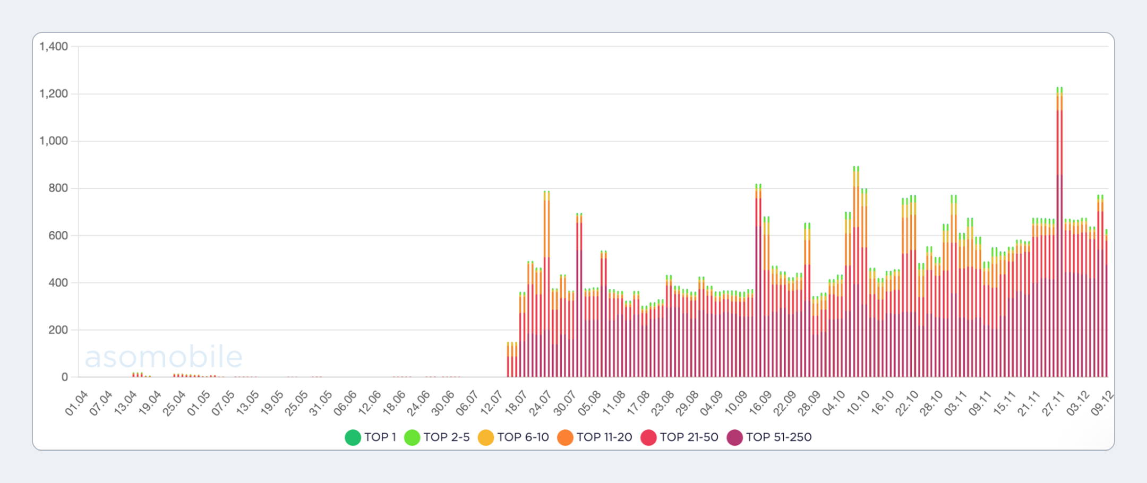The image size is (1147, 483).
Task: Select the tallest bar near 27.11
Action: click(1059, 232)
